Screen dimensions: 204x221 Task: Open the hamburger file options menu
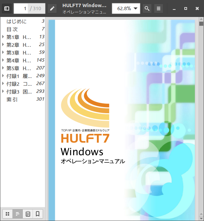(159, 8)
